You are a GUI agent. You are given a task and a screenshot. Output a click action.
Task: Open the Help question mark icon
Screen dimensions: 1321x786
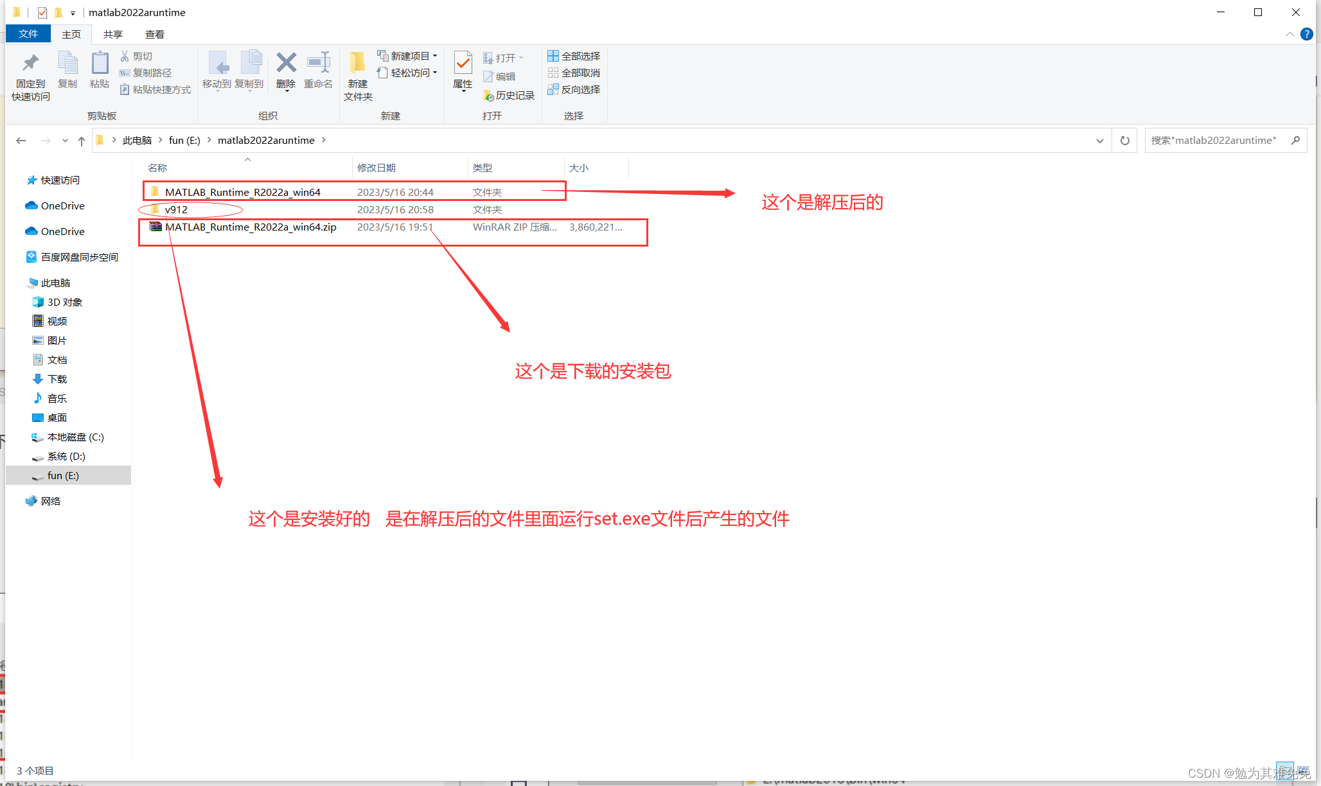(x=1306, y=35)
